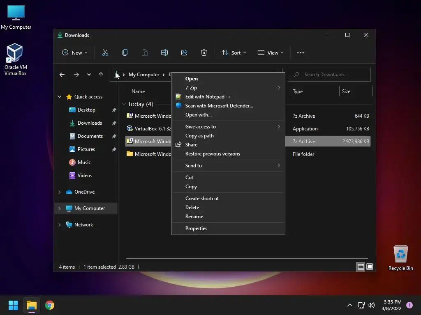421x315 pixels.
Task: Choose Open in the context menu
Action: tap(228, 79)
